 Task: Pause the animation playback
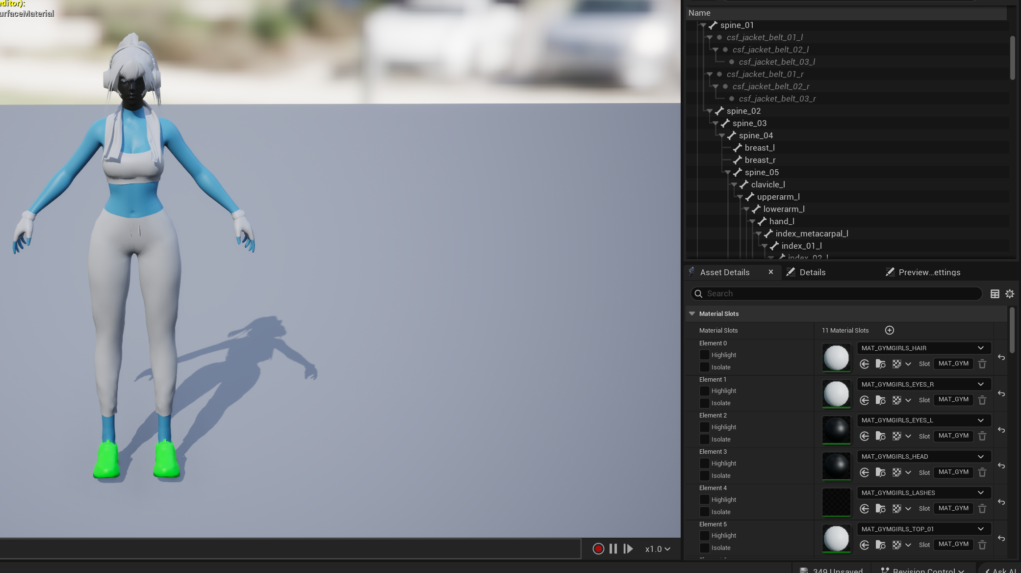coord(613,549)
